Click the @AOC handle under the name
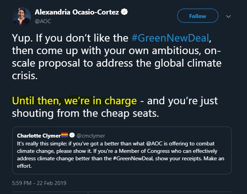This screenshot has width=247, height=194. coord(43,22)
